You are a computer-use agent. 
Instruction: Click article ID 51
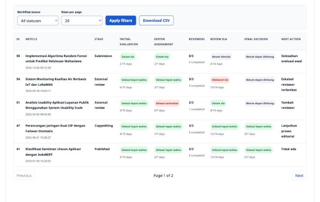pos(18,103)
